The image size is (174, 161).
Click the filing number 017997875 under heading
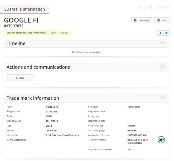pos(14,26)
